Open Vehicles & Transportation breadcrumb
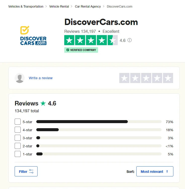Screen dimensions: 185x189 [26, 7]
